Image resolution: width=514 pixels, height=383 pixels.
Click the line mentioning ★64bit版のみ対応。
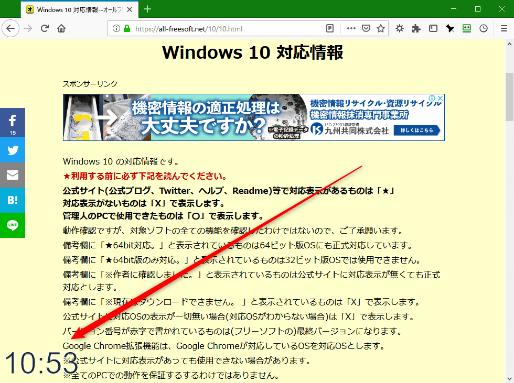242,260
